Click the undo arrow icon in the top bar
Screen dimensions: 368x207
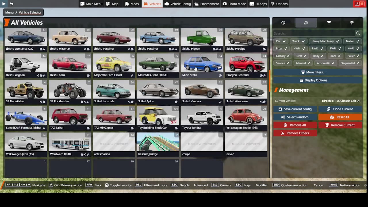click(x=11, y=4)
